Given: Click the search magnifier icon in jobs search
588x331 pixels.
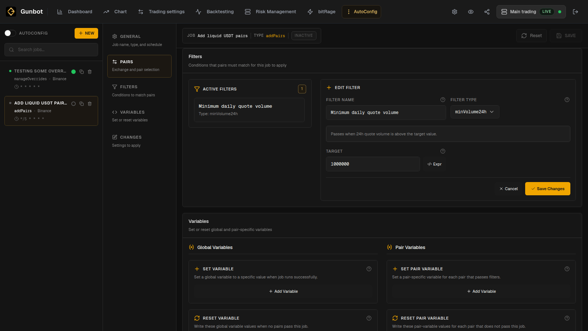Looking at the screenshot, I should [x=11, y=50].
